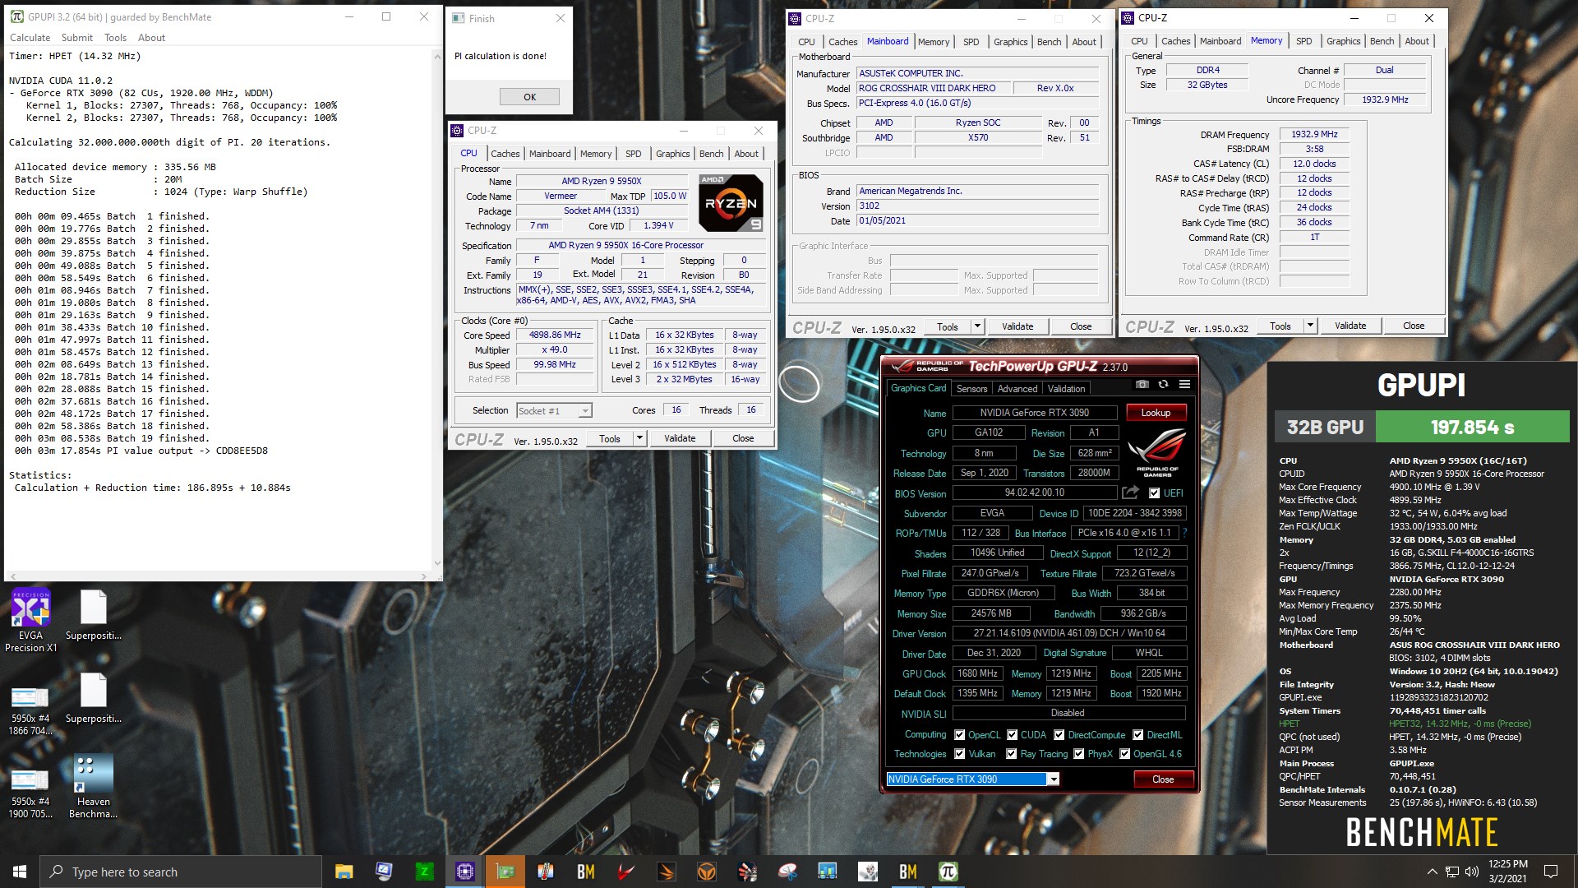The width and height of the screenshot is (1578, 888).
Task: Toggle the UEFI checkbox in GPU-Z
Action: [x=1154, y=493]
